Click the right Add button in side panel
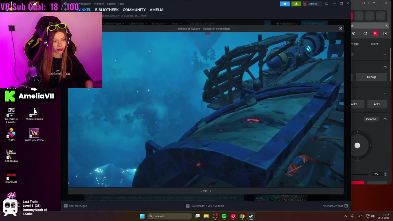This screenshot has height=221, width=393. [376, 104]
